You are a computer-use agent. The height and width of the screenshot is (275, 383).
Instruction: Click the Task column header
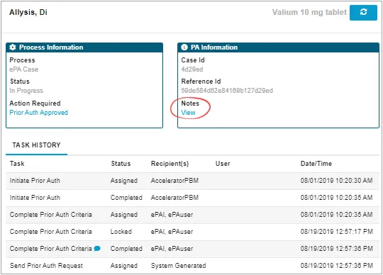coord(17,164)
